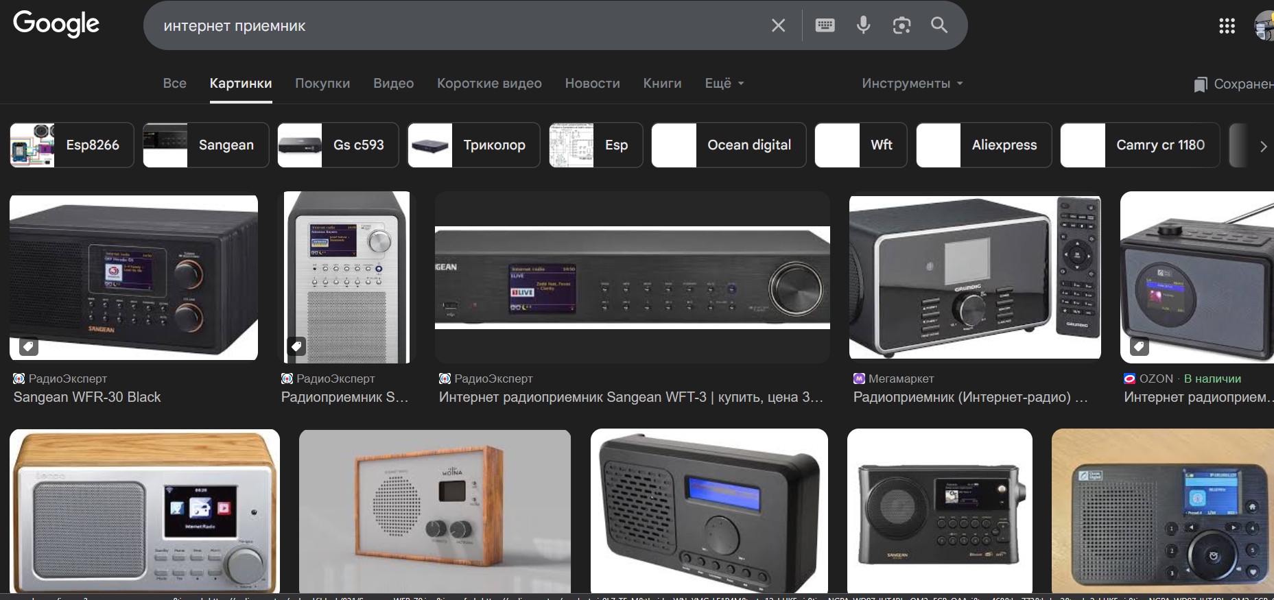Select the Картинки tab
The image size is (1274, 600).
pyautogui.click(x=241, y=84)
